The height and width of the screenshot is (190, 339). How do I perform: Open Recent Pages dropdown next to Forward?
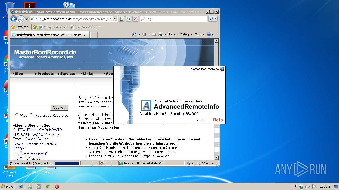pos(27,19)
